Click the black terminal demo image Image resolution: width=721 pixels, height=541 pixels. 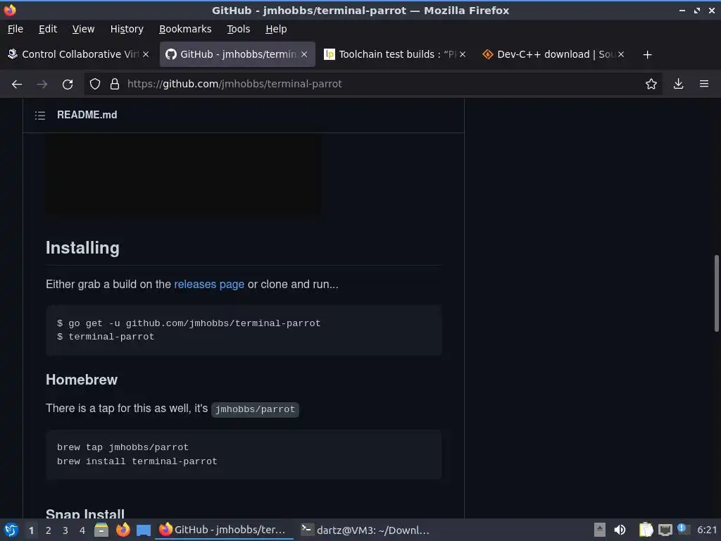[184, 174]
